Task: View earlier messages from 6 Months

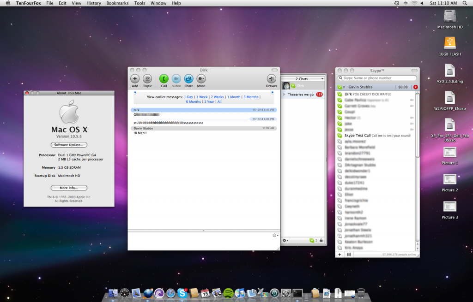Action: click(194, 102)
